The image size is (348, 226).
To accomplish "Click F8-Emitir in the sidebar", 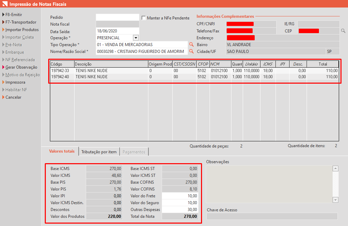I will point(14,15).
